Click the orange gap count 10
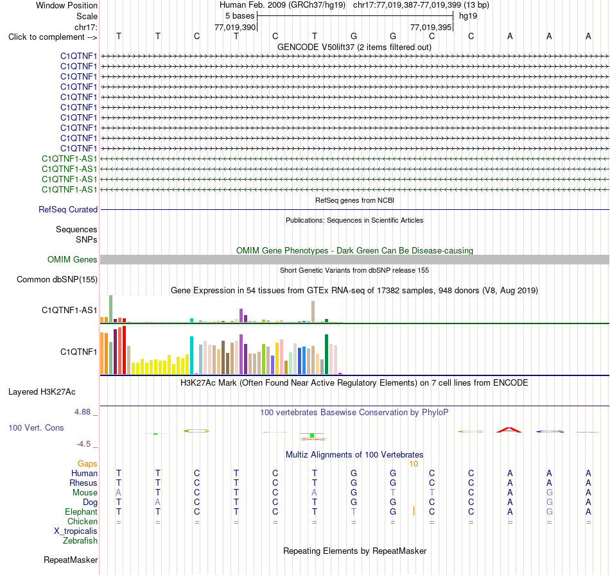This screenshot has height=575, width=610. 414,464
